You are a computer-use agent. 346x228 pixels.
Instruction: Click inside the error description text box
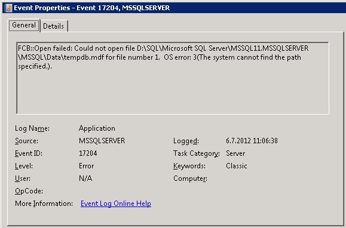click(173, 78)
